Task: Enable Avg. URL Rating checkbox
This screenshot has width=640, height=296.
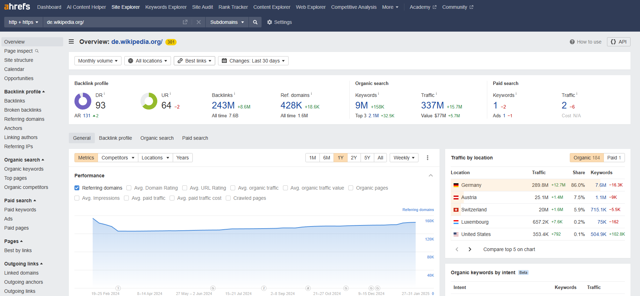Action: 185,188
